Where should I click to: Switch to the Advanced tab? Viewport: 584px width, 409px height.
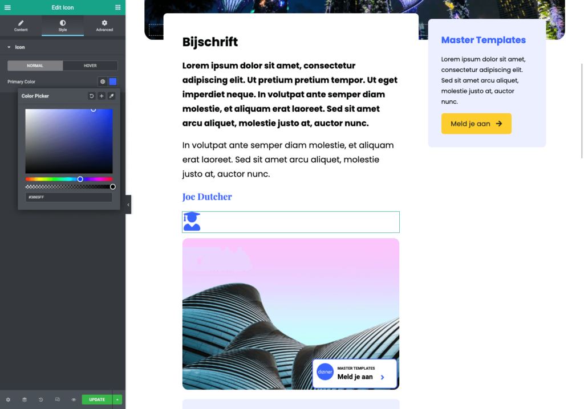click(104, 26)
